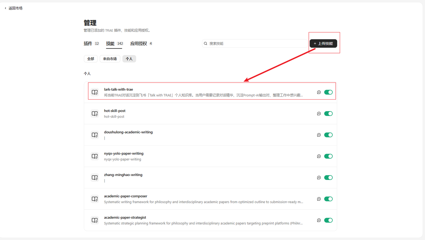
Task: Click the chat bubble icon for zhang-minghao-writing
Action: (319, 178)
